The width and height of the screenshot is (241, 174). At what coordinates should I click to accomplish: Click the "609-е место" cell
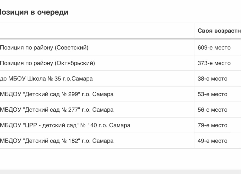214,48
